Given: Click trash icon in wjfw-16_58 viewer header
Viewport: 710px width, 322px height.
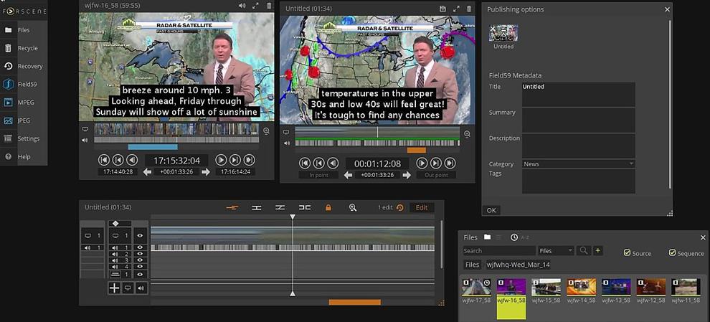Looking at the screenshot, I should [x=269, y=6].
